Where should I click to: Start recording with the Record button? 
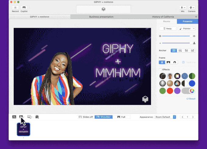coord(15,8)
